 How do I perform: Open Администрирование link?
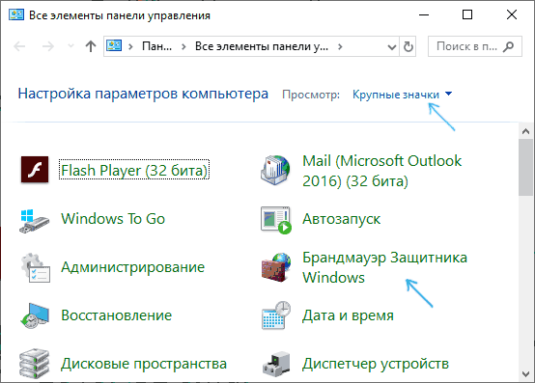click(132, 267)
